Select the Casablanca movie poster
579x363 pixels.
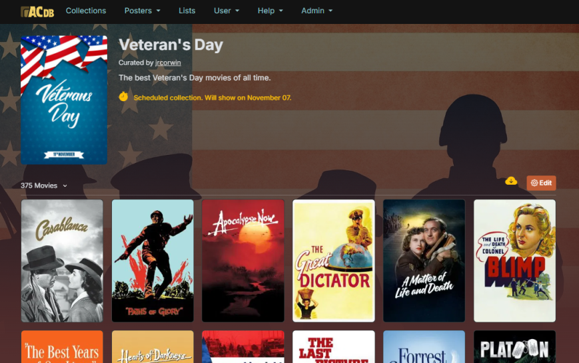pyautogui.click(x=62, y=261)
